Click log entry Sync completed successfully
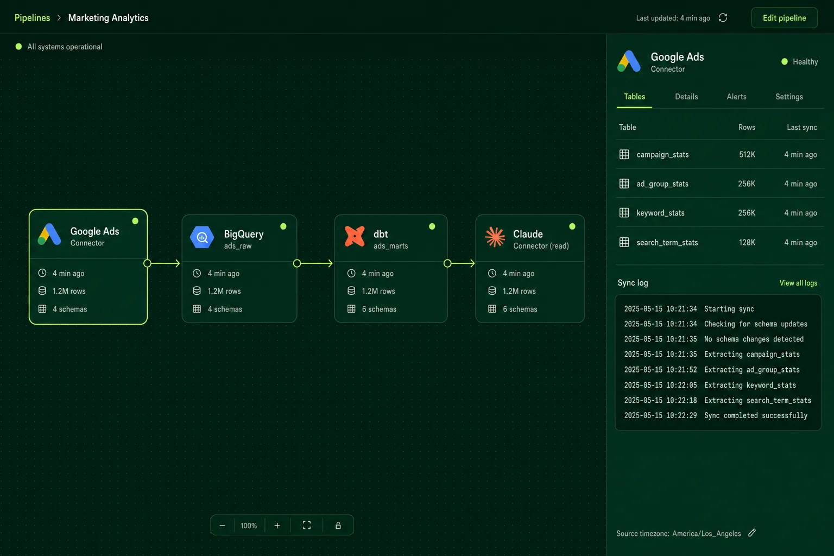This screenshot has width=834, height=556. (x=756, y=415)
